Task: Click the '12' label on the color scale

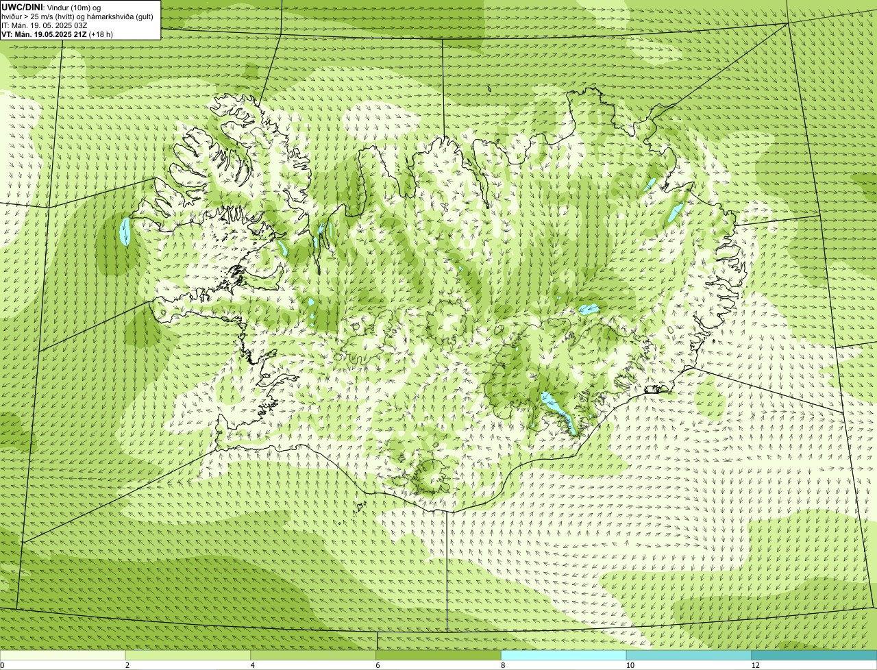Action: point(755,665)
